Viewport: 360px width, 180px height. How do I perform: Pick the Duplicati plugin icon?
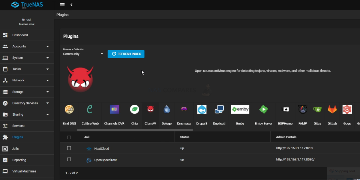pyautogui.click(x=219, y=109)
